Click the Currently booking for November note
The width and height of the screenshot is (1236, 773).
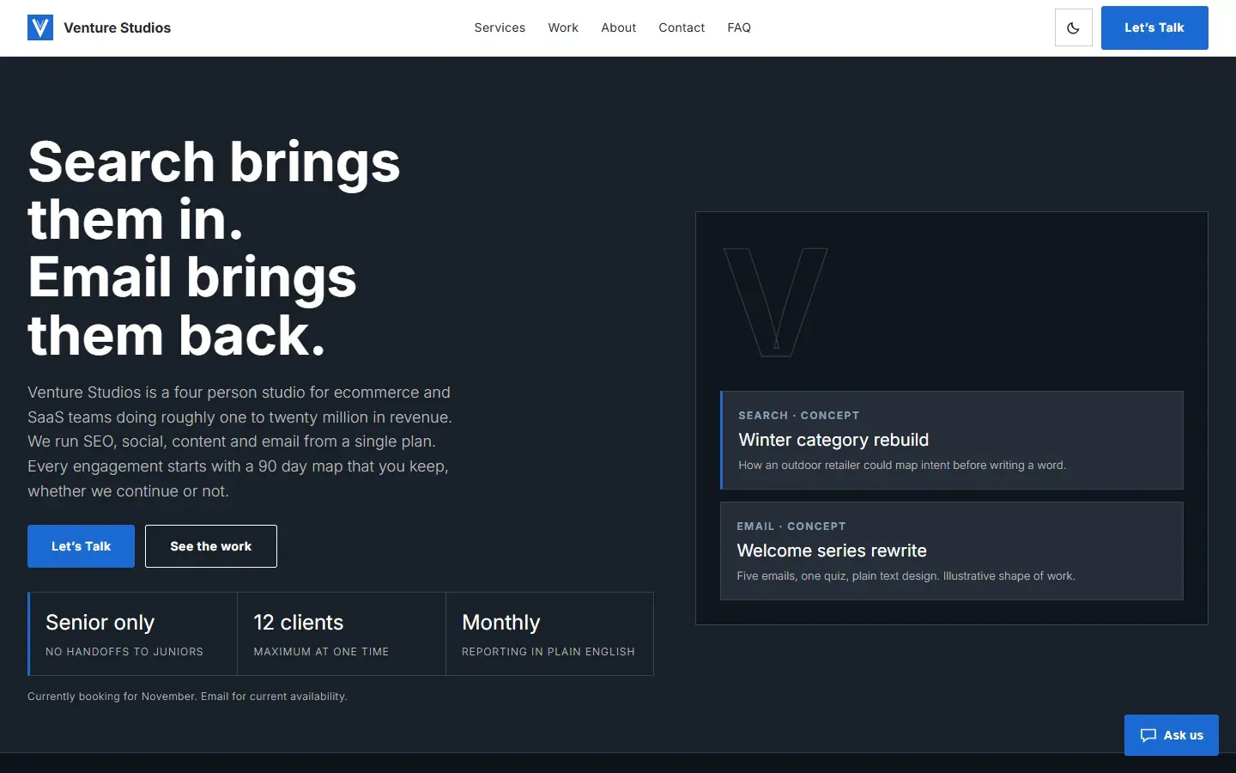(x=187, y=697)
